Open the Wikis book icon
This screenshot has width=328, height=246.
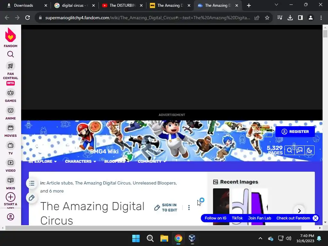pyautogui.click(x=11, y=180)
